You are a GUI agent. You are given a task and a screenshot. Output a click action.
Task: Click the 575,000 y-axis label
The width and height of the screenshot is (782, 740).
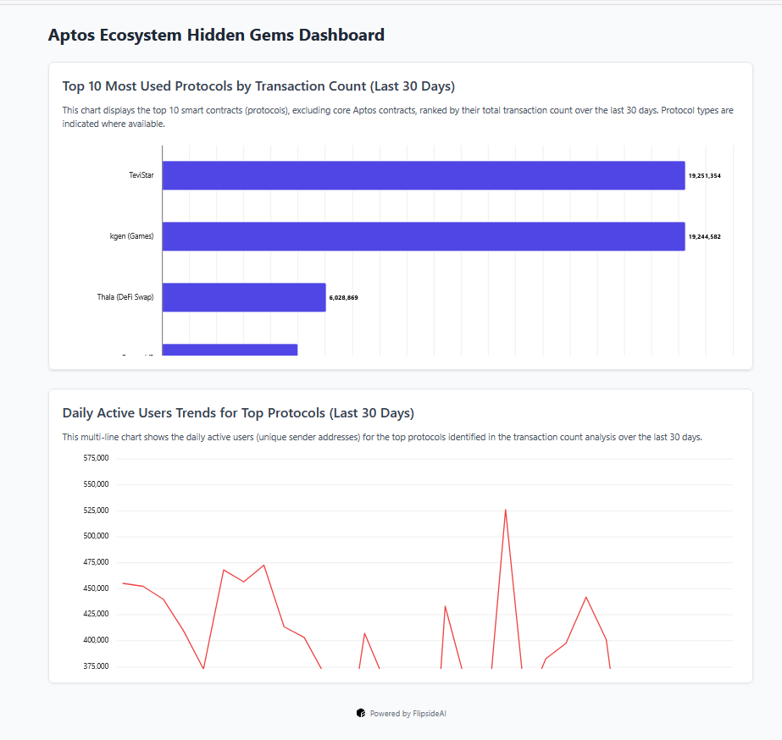96,458
